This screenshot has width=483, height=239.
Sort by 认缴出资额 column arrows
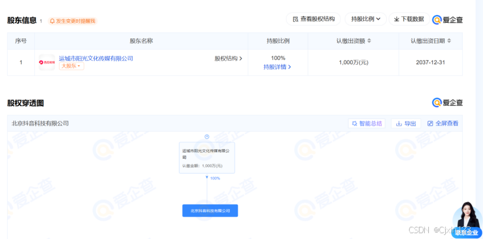369,41
